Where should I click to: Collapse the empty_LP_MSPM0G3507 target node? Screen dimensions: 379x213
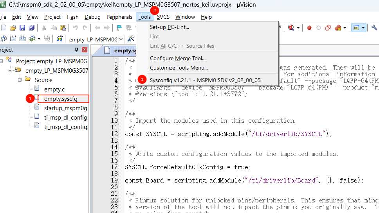(10, 70)
